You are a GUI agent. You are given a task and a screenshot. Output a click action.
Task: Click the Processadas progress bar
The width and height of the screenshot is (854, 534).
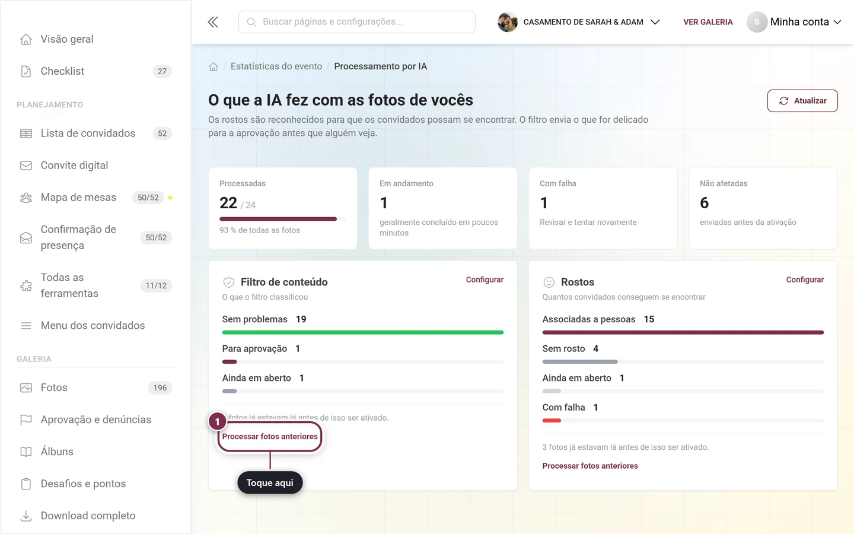[x=282, y=219]
